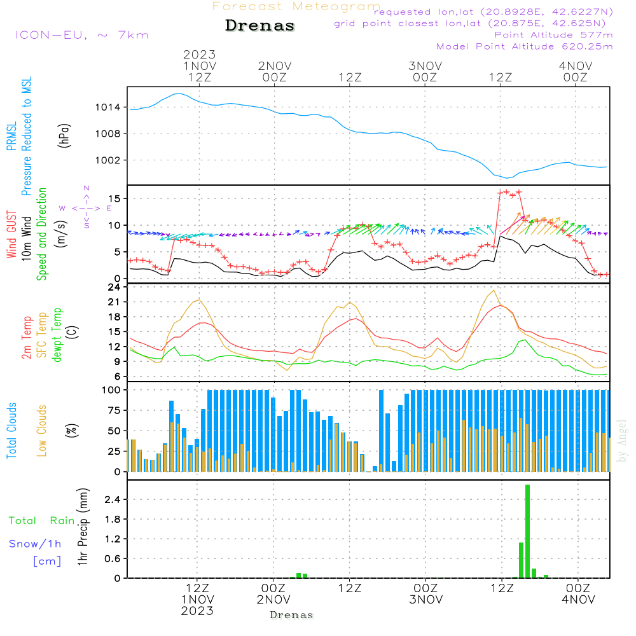
Task: Click the SFC Temp axis label
Action: 42,335
